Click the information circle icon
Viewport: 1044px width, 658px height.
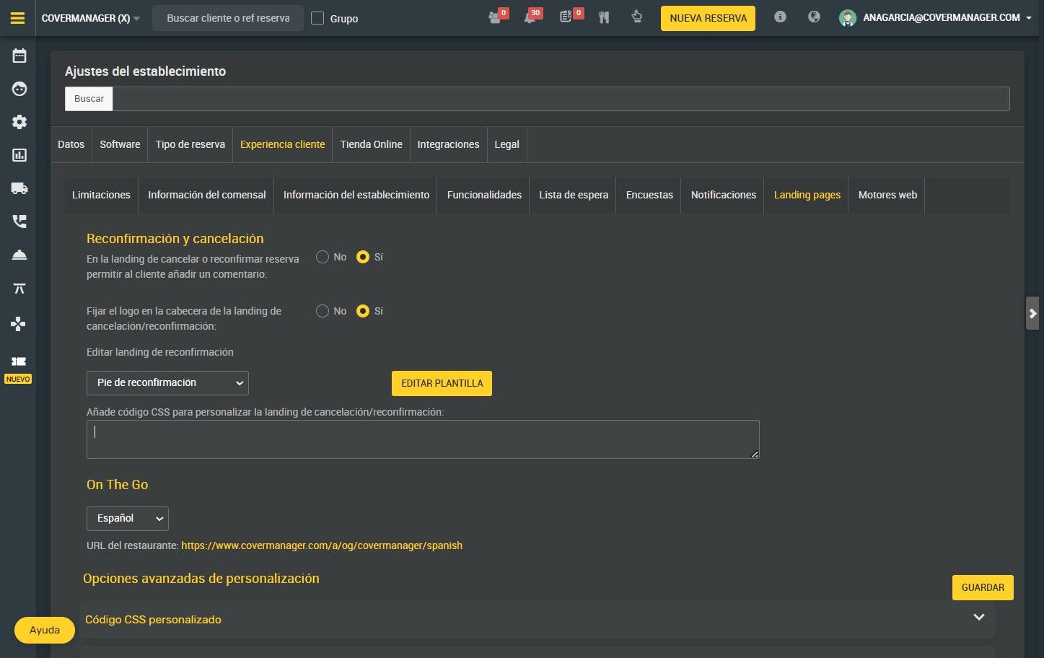click(780, 17)
